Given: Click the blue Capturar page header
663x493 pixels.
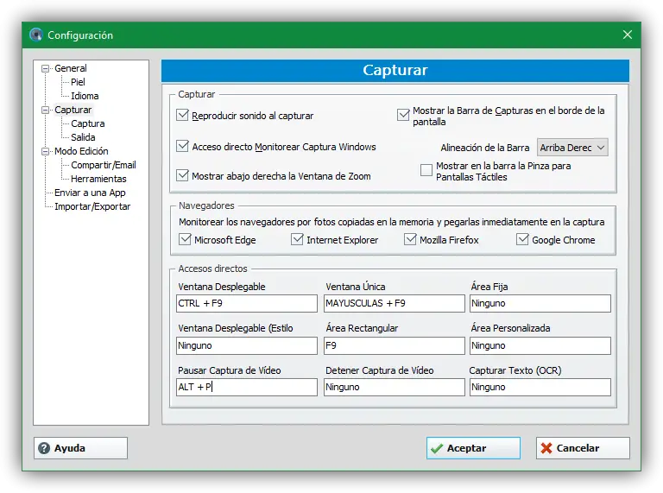Looking at the screenshot, I should 395,71.
